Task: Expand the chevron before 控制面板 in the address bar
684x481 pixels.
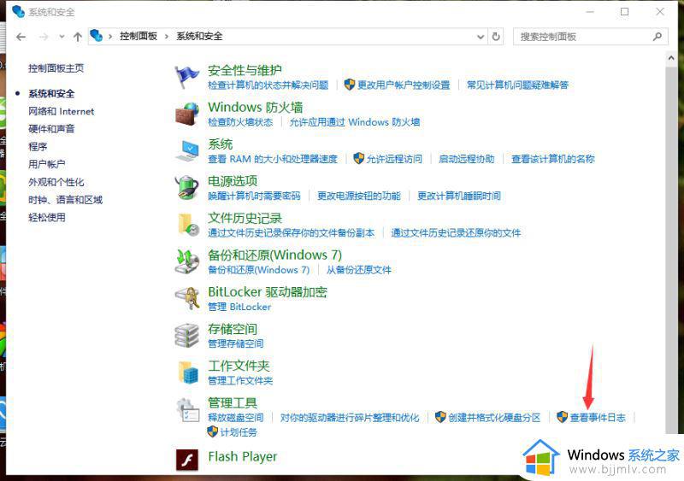Action: coord(110,37)
